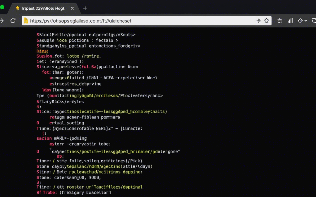Click the line 'rotugm scear-fiblean pommars'
This screenshot has height=197, width=316.
[x=85, y=117]
